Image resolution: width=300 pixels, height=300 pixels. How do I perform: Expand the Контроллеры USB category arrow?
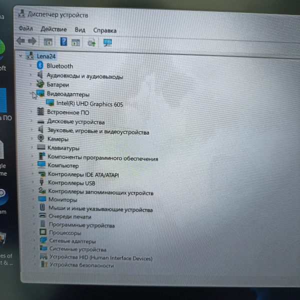coord(32,182)
